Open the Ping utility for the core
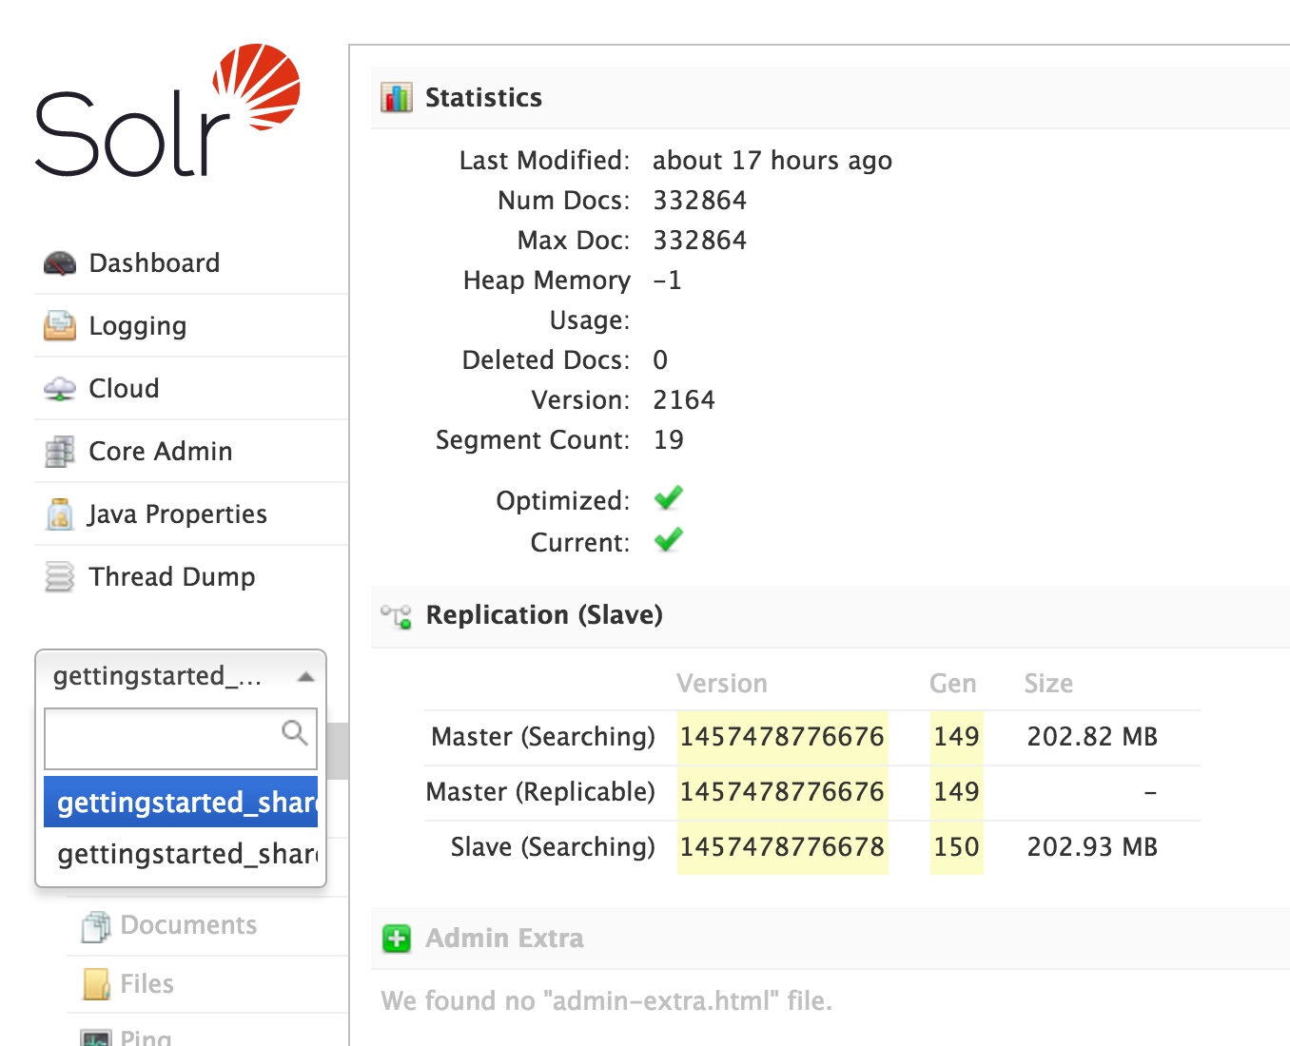 coord(145,1036)
